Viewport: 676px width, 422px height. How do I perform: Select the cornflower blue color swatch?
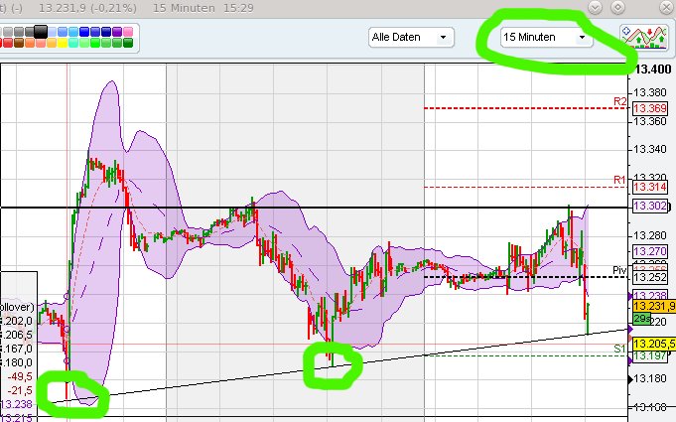tap(63, 32)
